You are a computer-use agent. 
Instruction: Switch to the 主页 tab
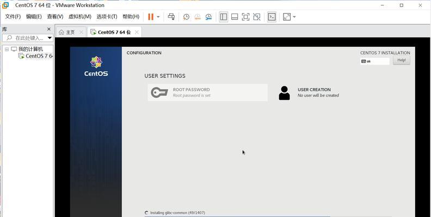pyautogui.click(x=71, y=33)
